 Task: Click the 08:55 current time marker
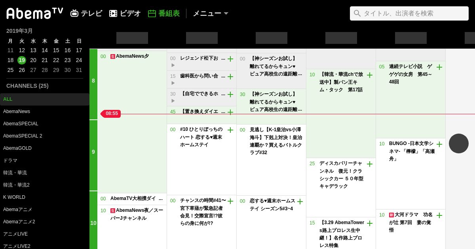[111, 114]
